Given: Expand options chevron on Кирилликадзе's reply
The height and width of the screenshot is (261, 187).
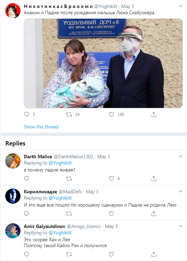Looking at the screenshot, I should tap(180, 191).
